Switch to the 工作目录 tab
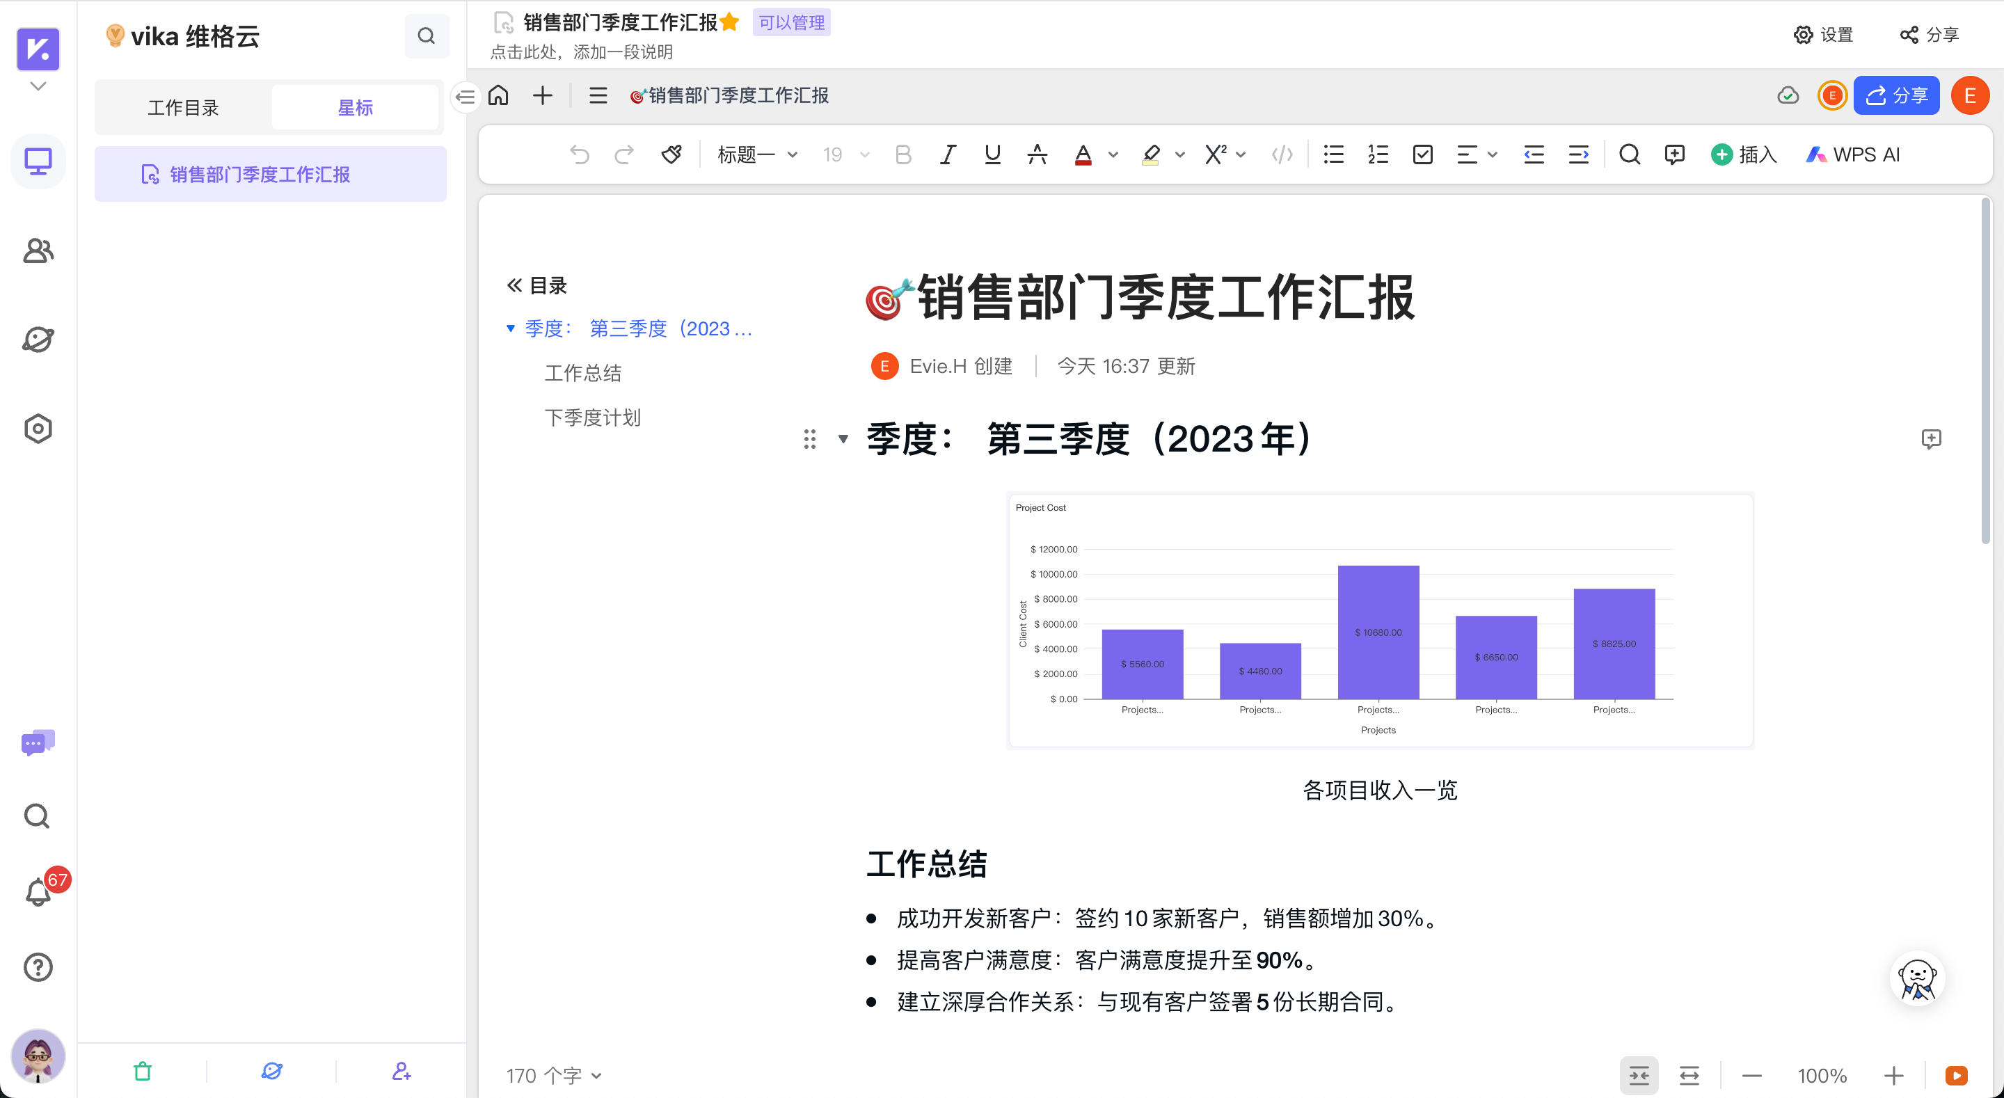The height and width of the screenshot is (1098, 2004). pos(184,107)
